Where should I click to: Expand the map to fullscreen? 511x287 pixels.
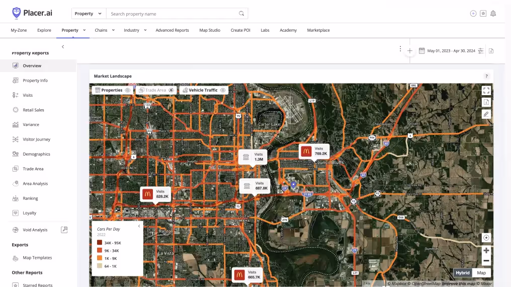click(486, 90)
